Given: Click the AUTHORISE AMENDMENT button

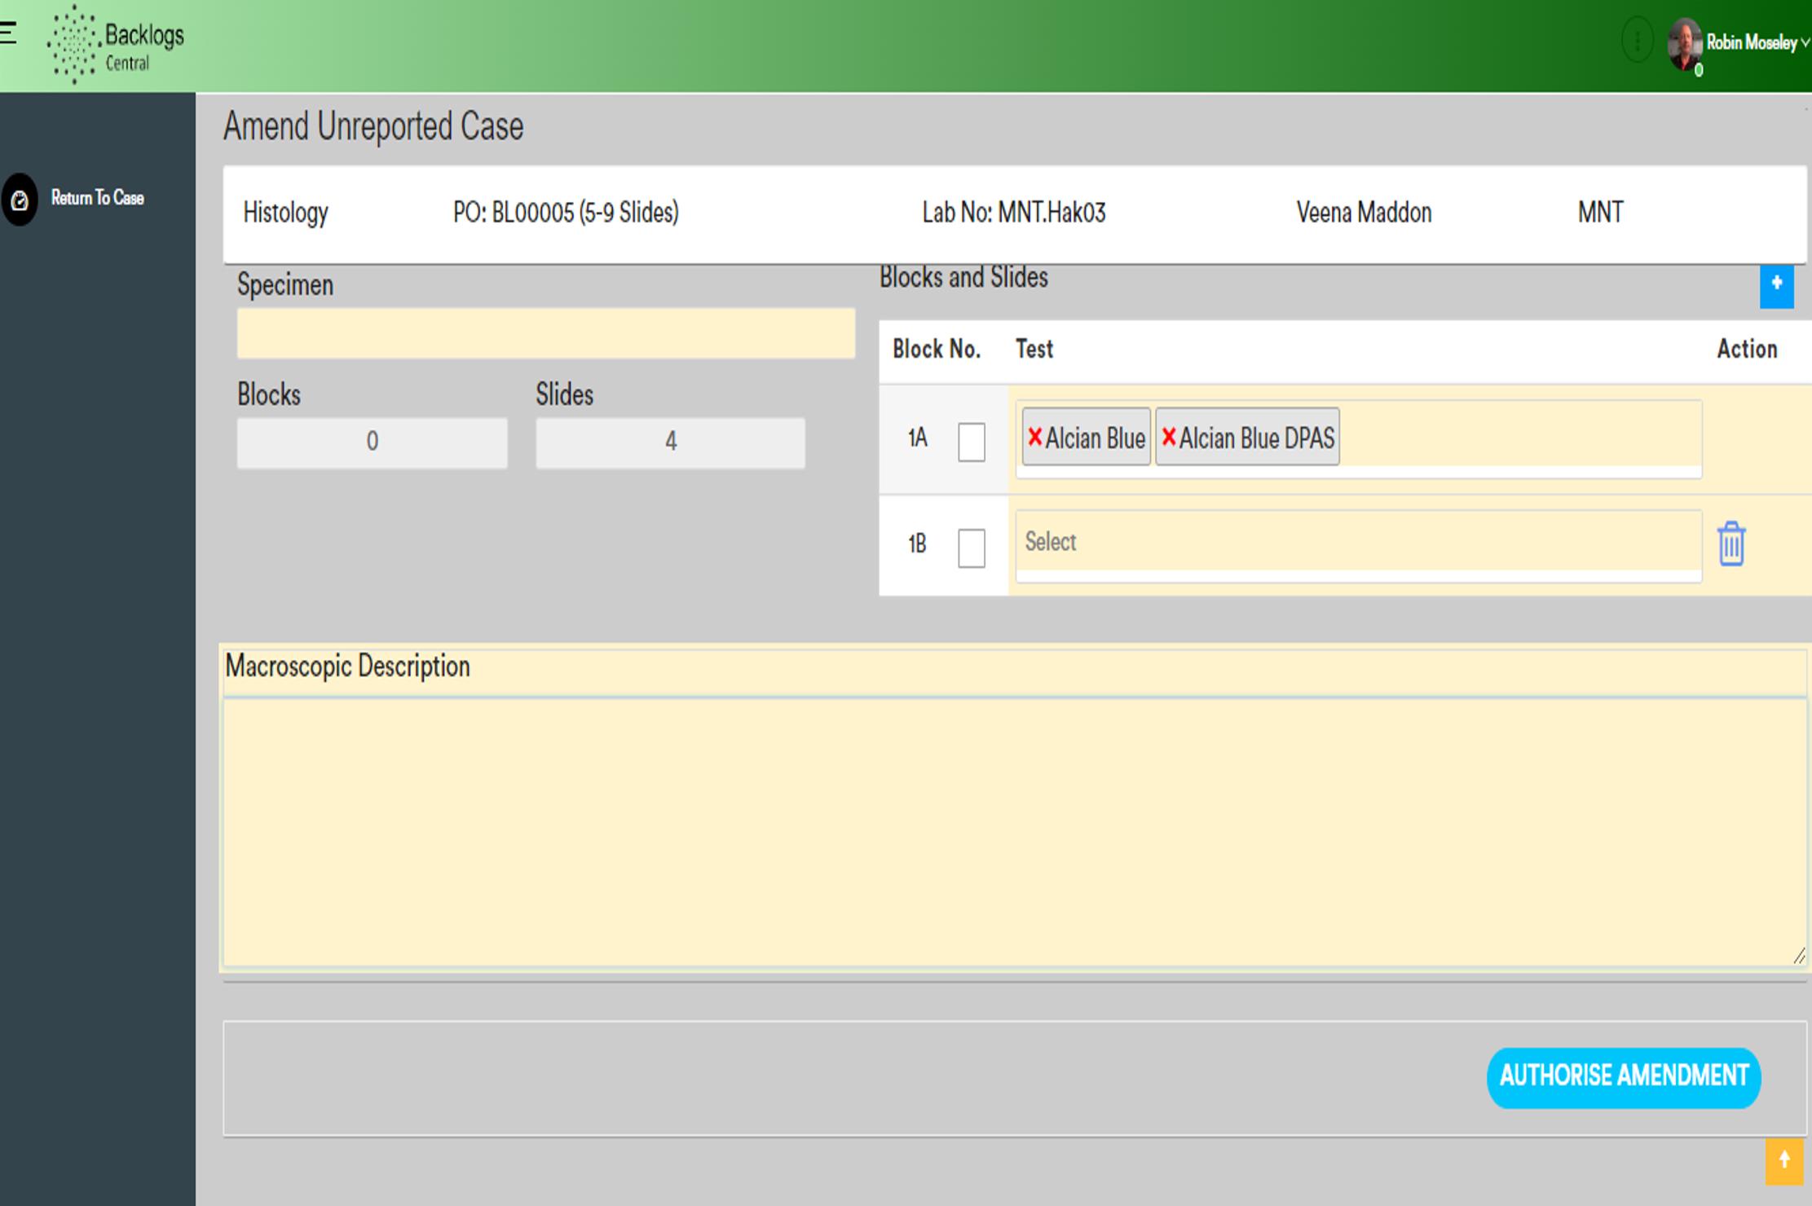Looking at the screenshot, I should [x=1623, y=1076].
